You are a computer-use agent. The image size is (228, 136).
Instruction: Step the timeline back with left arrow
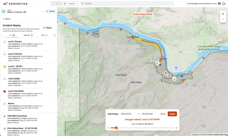coord(109,128)
